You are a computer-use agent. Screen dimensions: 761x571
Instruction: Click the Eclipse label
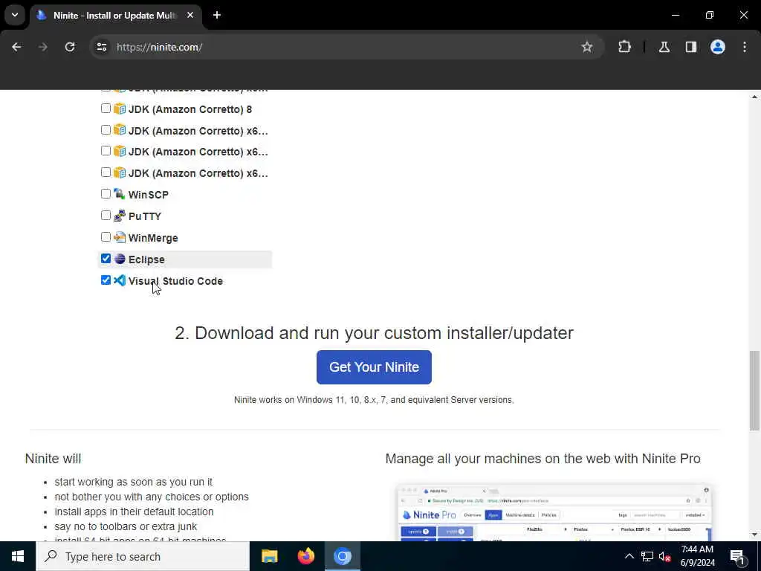click(146, 259)
